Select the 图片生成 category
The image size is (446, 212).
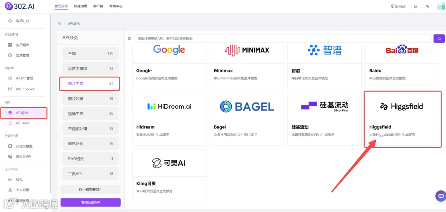point(90,84)
